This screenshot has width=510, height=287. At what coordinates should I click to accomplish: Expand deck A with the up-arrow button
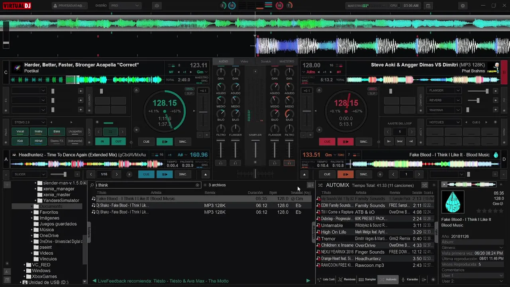206,174
